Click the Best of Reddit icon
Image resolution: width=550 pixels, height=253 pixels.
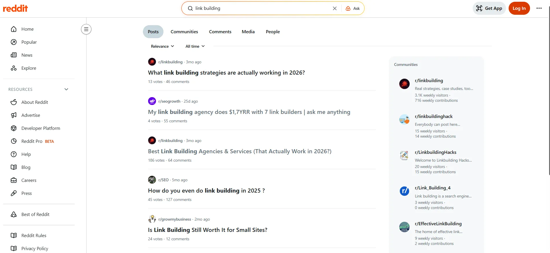tap(14, 215)
